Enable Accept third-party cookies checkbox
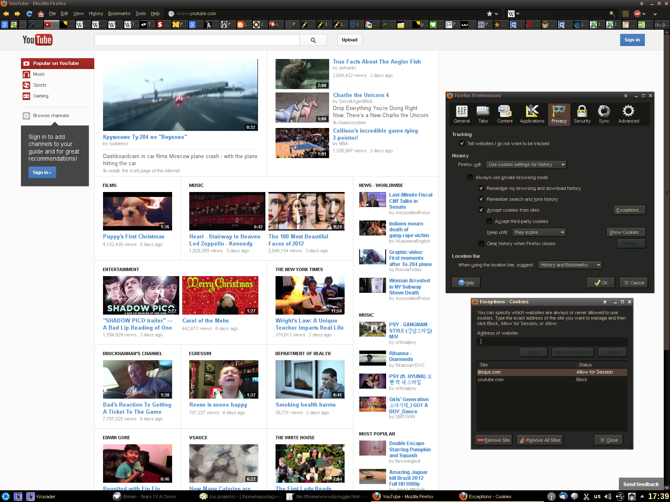 489,221
